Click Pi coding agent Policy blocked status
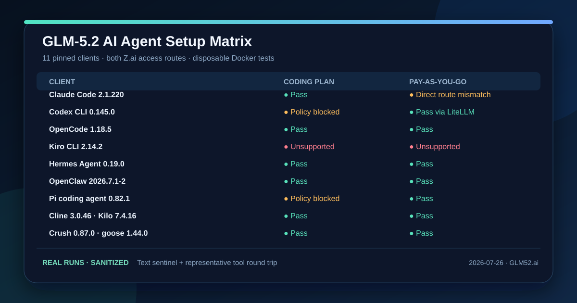Image resolution: width=577 pixels, height=303 pixels. [x=312, y=199]
